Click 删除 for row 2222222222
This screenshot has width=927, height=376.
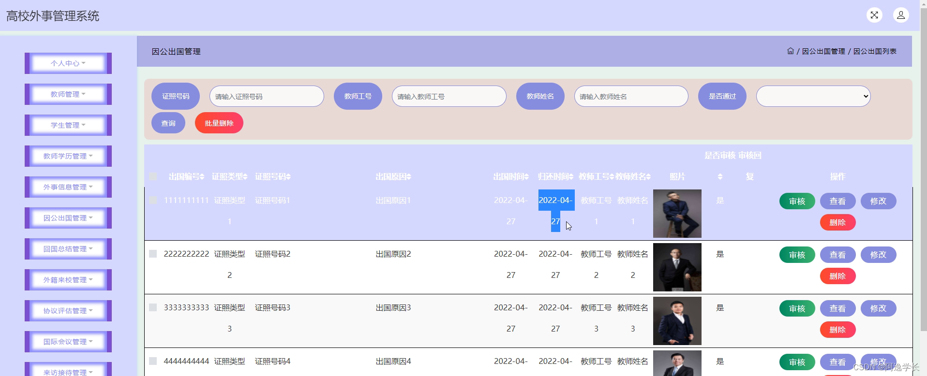[837, 276]
